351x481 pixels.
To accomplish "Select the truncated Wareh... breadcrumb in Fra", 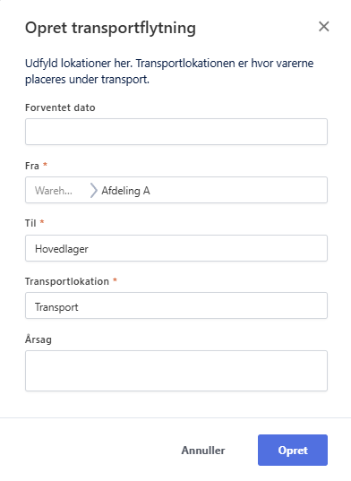I will (x=54, y=191).
